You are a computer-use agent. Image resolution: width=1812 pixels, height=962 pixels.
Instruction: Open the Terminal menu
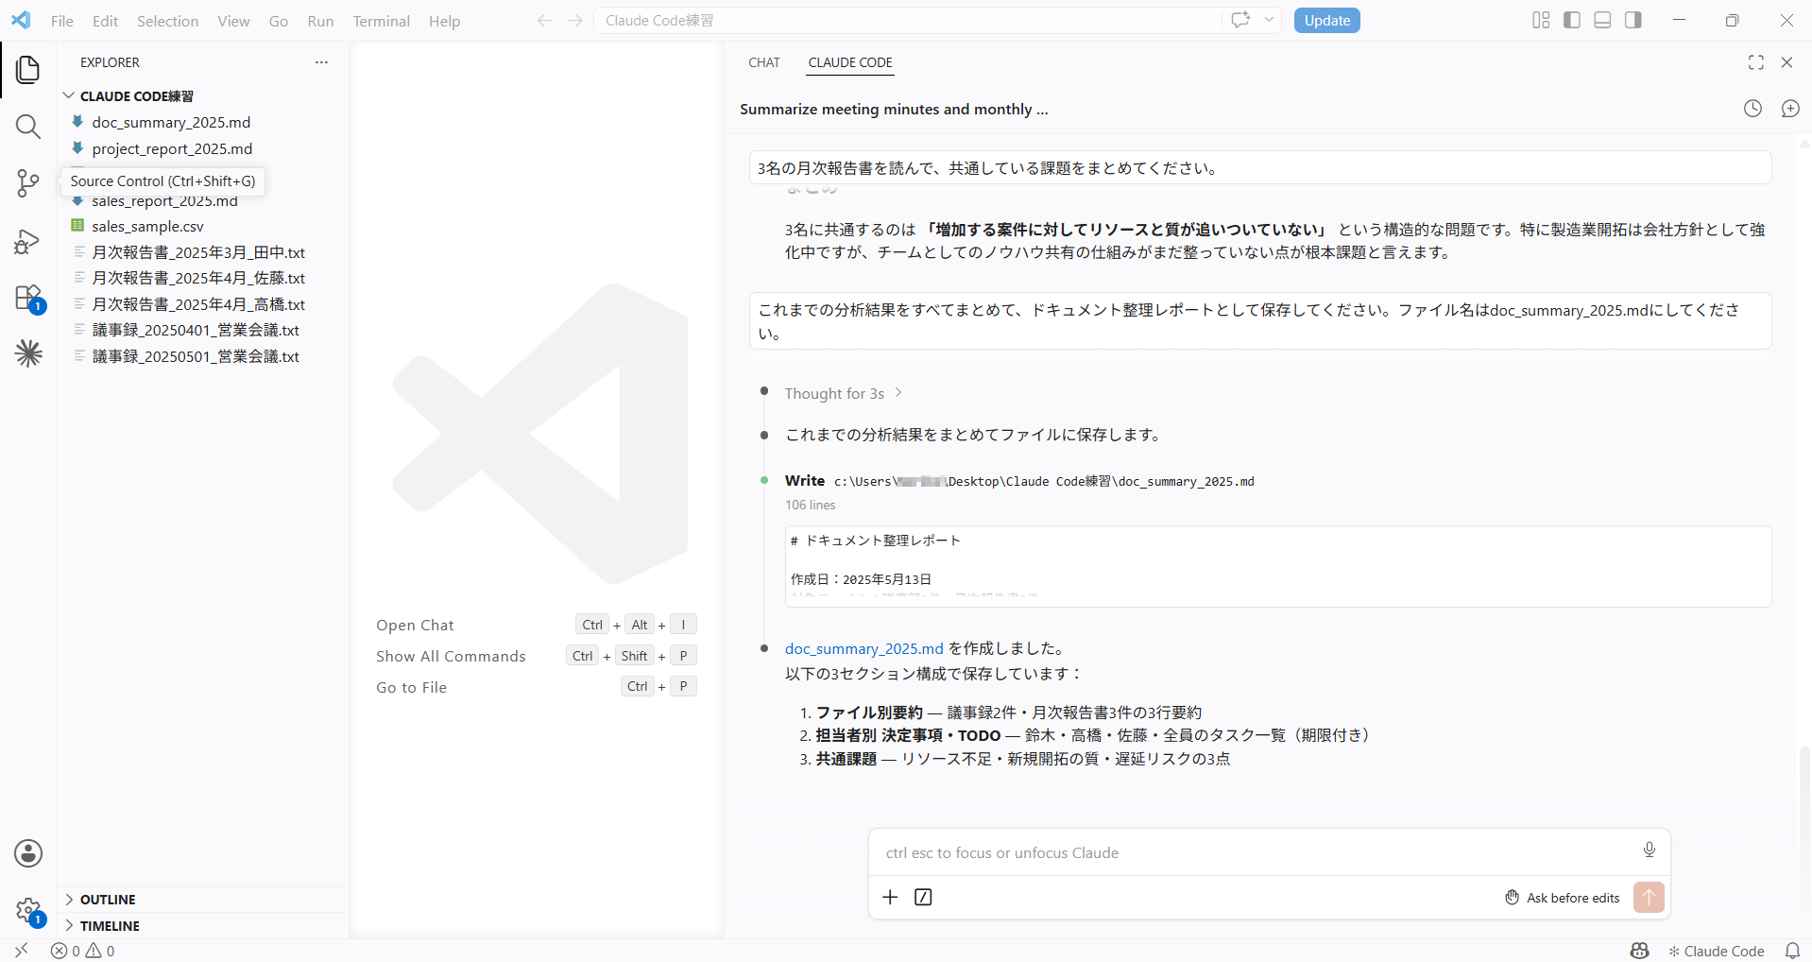[382, 21]
